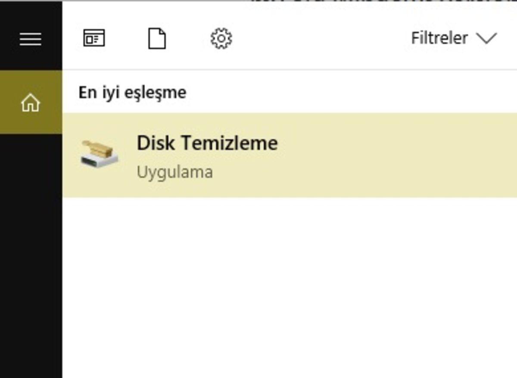Click the Uygulama label under Disk Temizleme
This screenshot has height=378, width=517.
click(x=174, y=172)
